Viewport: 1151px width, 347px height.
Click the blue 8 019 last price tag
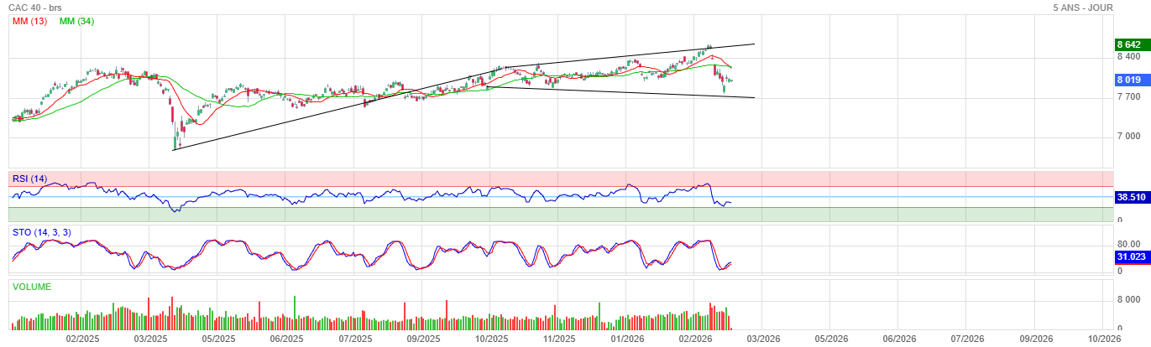coord(1128,80)
